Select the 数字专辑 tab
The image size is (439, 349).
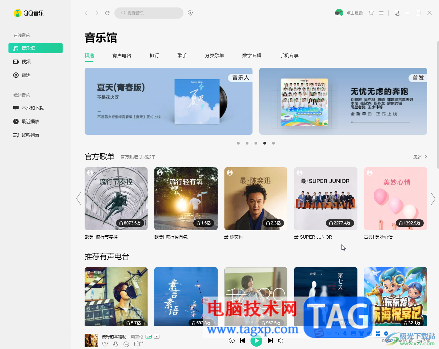252,56
